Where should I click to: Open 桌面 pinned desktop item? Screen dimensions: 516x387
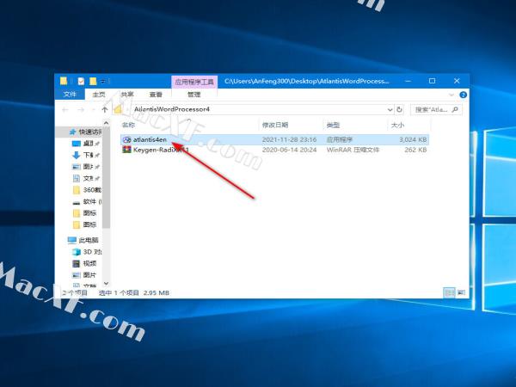pyautogui.click(x=88, y=144)
